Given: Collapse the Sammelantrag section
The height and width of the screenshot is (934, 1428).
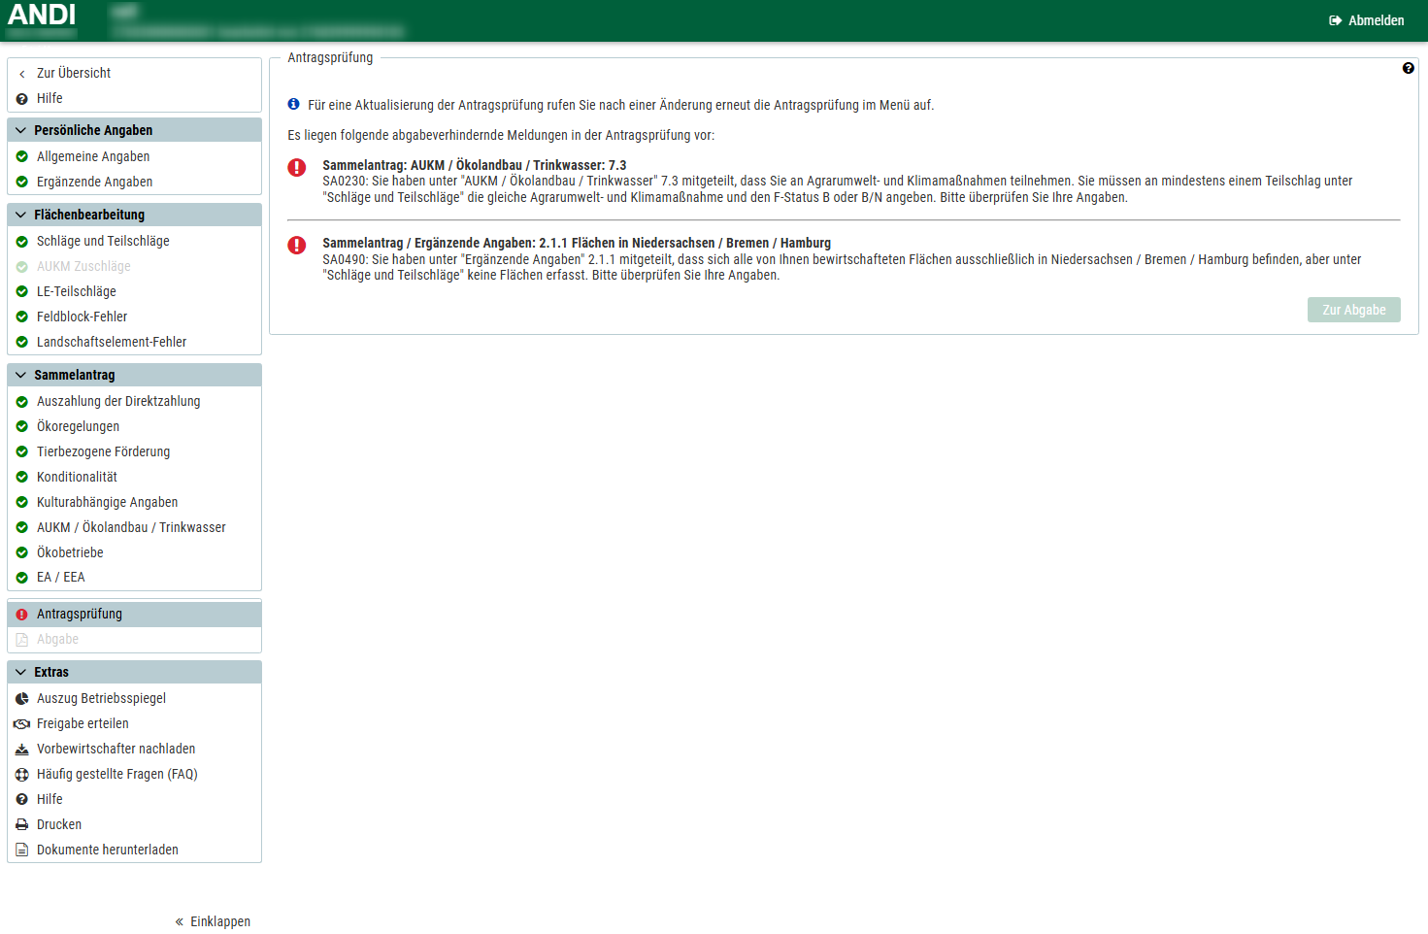Looking at the screenshot, I should pyautogui.click(x=20, y=375).
